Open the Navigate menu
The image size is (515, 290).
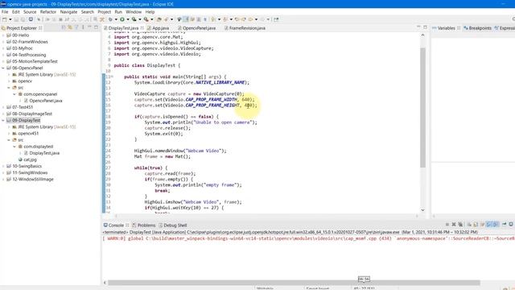pyautogui.click(x=68, y=12)
